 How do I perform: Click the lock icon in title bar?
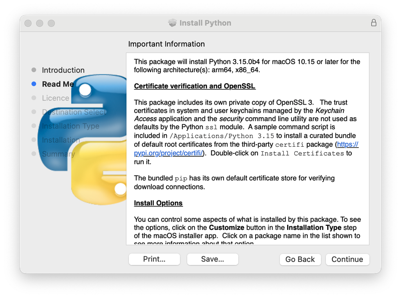tap(373, 23)
